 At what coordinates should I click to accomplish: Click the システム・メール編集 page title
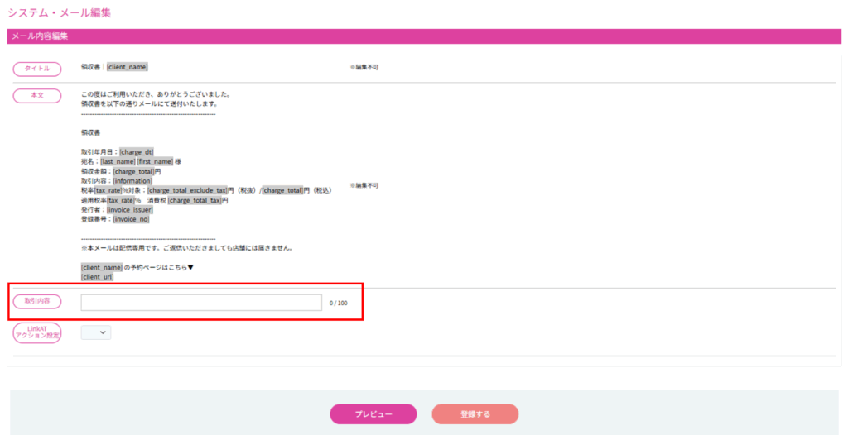[x=59, y=13]
